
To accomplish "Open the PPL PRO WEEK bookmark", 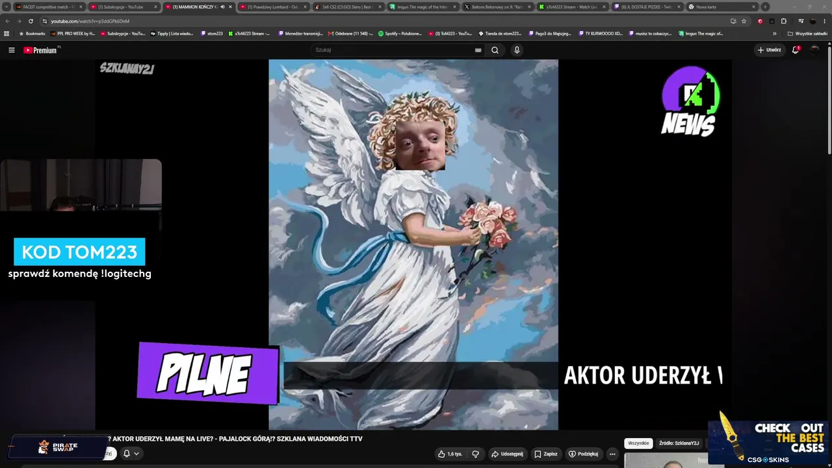I will click(72, 33).
